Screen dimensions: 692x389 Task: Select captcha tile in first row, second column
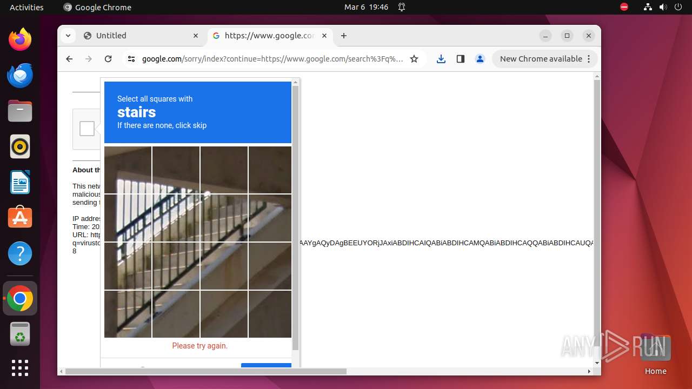click(176, 170)
